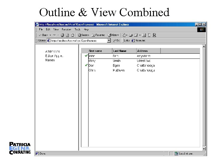Sort by the Address column header
Viewport: 216px width, 162px height.
(x=148, y=51)
